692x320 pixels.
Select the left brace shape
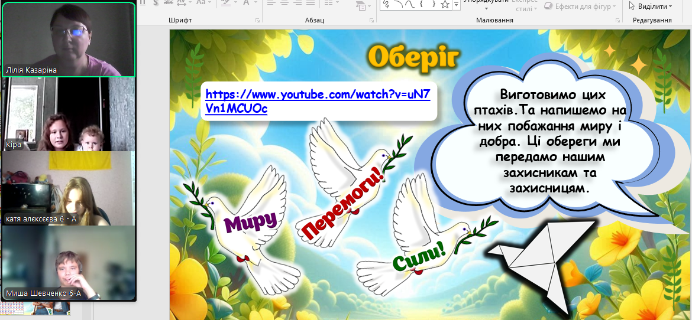coord(422,4)
